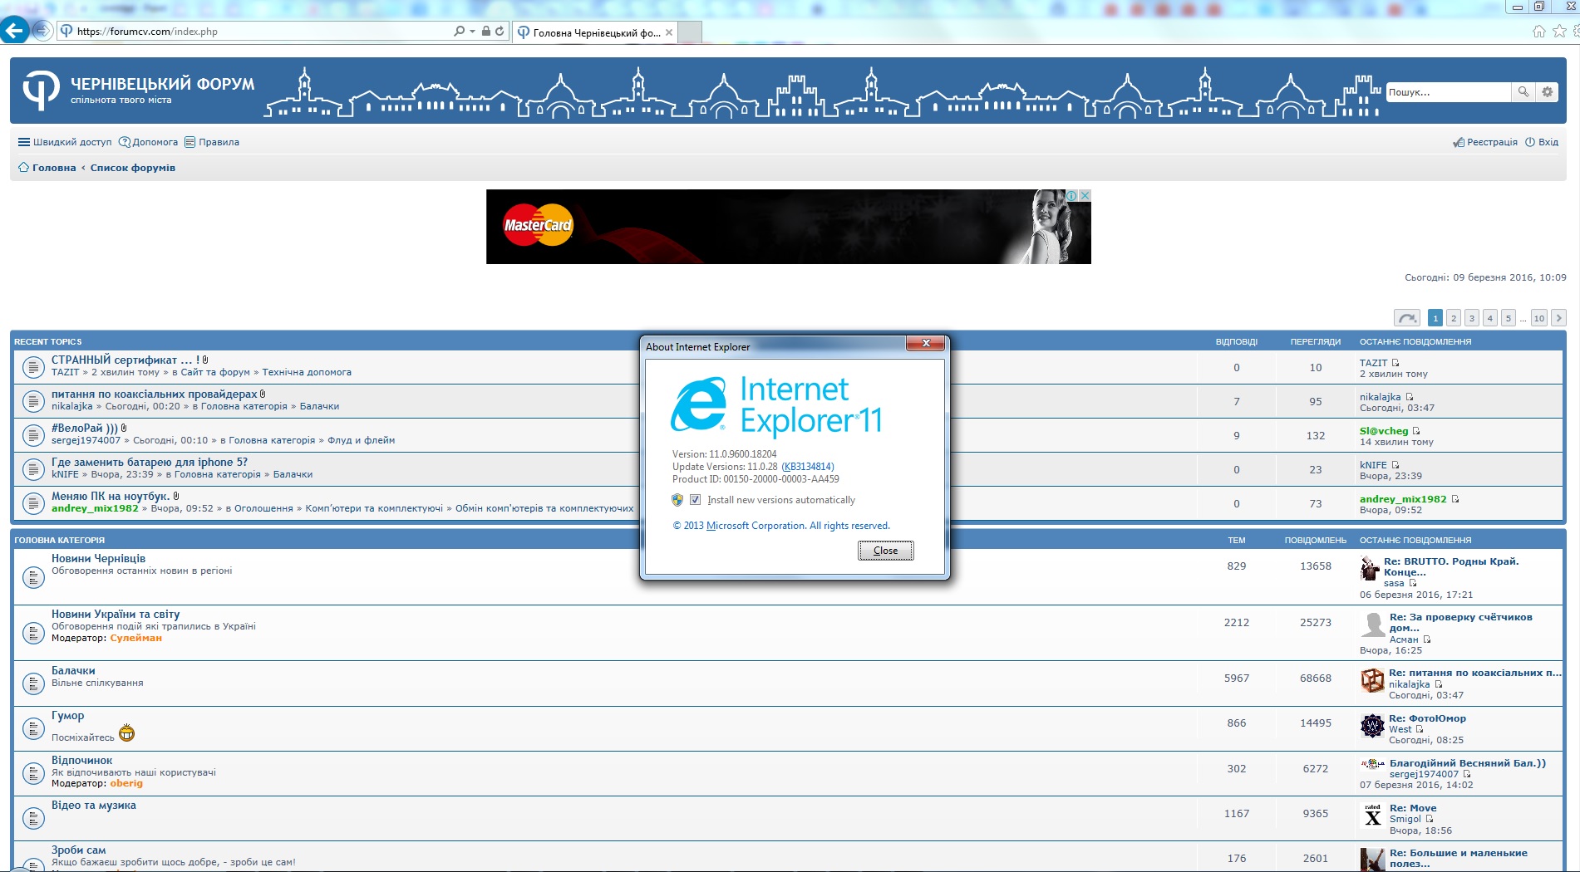Click the security lock icon in the address bar
The height and width of the screenshot is (872, 1580).
coord(485,31)
